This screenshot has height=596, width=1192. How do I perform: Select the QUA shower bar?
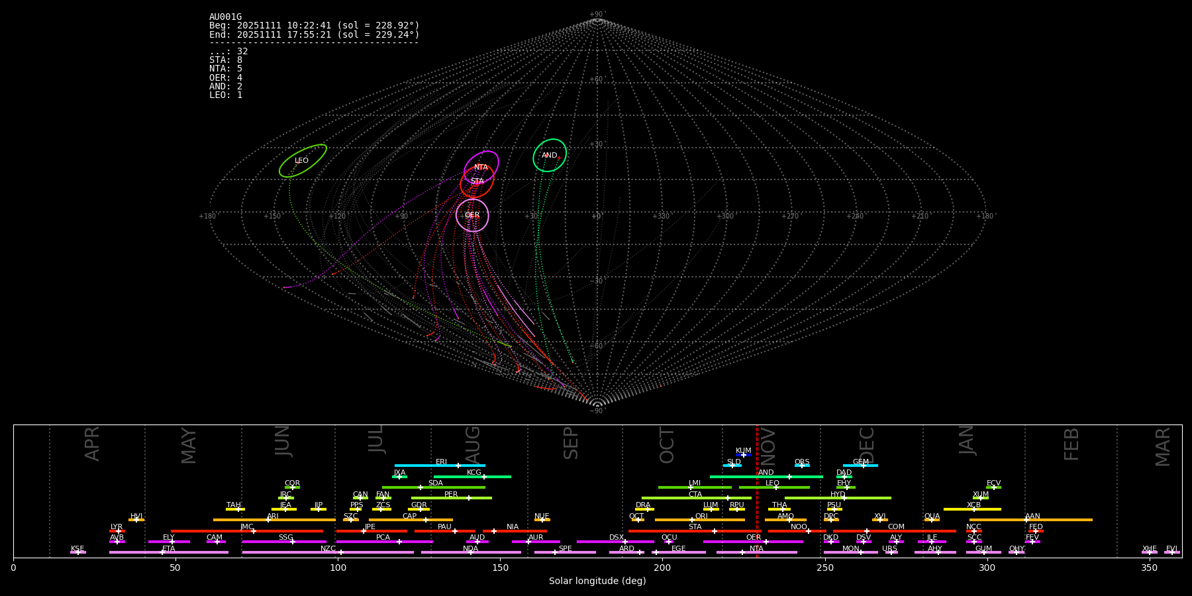coord(932,520)
